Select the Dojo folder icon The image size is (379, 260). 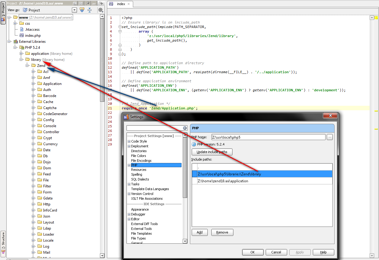point(40,162)
